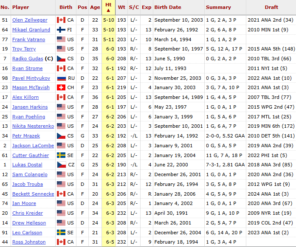The width and height of the screenshot is (296, 247).
Task: Click US flag in Frank Vatrano row
Action: click(x=61, y=39)
